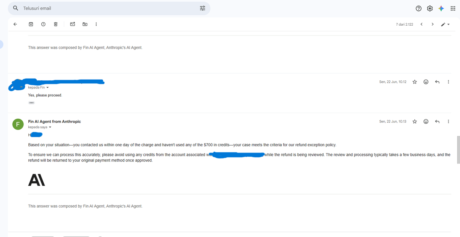Focus the Telusuri email search field
This screenshot has height=237, width=460.
[109, 8]
